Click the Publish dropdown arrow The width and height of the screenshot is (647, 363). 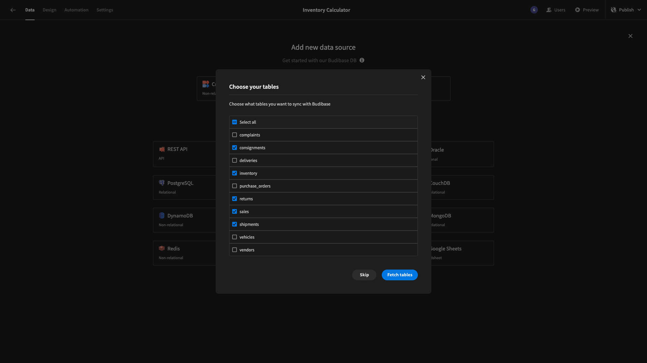pos(640,10)
